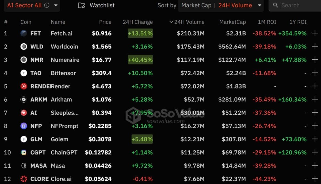Click the Worldcoin WLD coin icon
The width and height of the screenshot is (321, 184).
(x=24, y=47)
